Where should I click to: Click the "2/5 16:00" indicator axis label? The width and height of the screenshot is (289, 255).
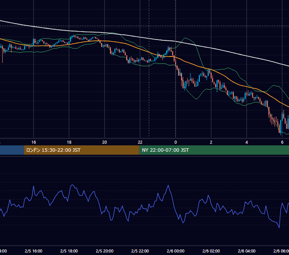(x=34, y=251)
